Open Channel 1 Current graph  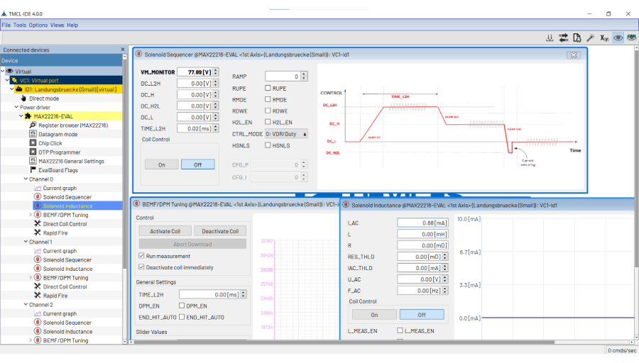[x=60, y=251]
